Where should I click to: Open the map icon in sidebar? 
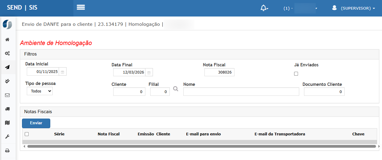(x=8, y=123)
